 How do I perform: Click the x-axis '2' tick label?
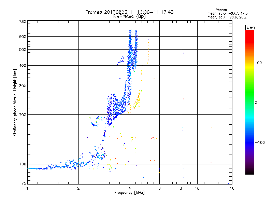(x=78, y=188)
